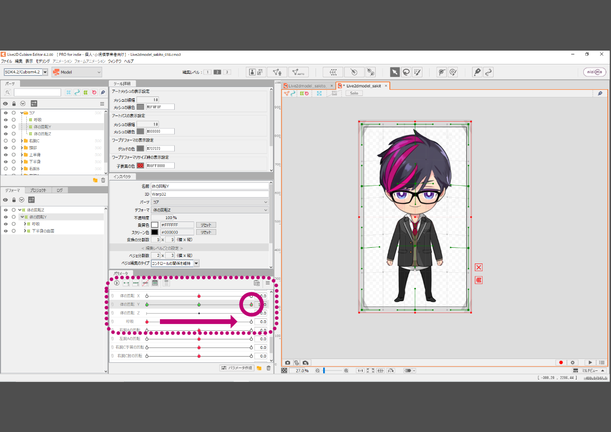Toggle visibility eye of 右腕C folder

6,141
